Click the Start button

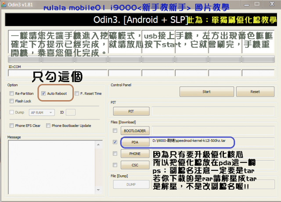207,92
